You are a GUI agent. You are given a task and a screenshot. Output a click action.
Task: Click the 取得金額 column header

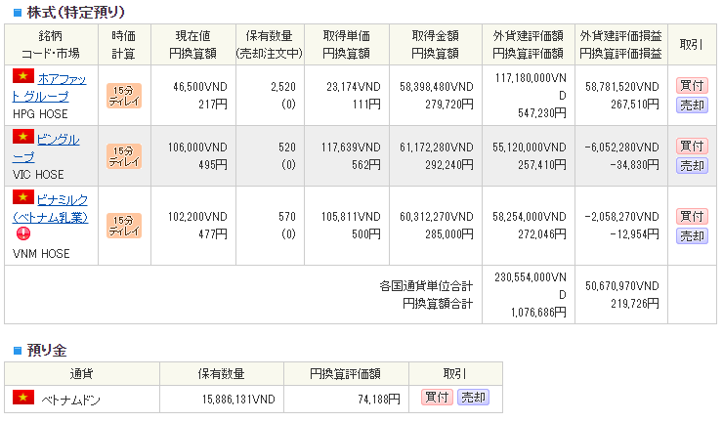[436, 44]
